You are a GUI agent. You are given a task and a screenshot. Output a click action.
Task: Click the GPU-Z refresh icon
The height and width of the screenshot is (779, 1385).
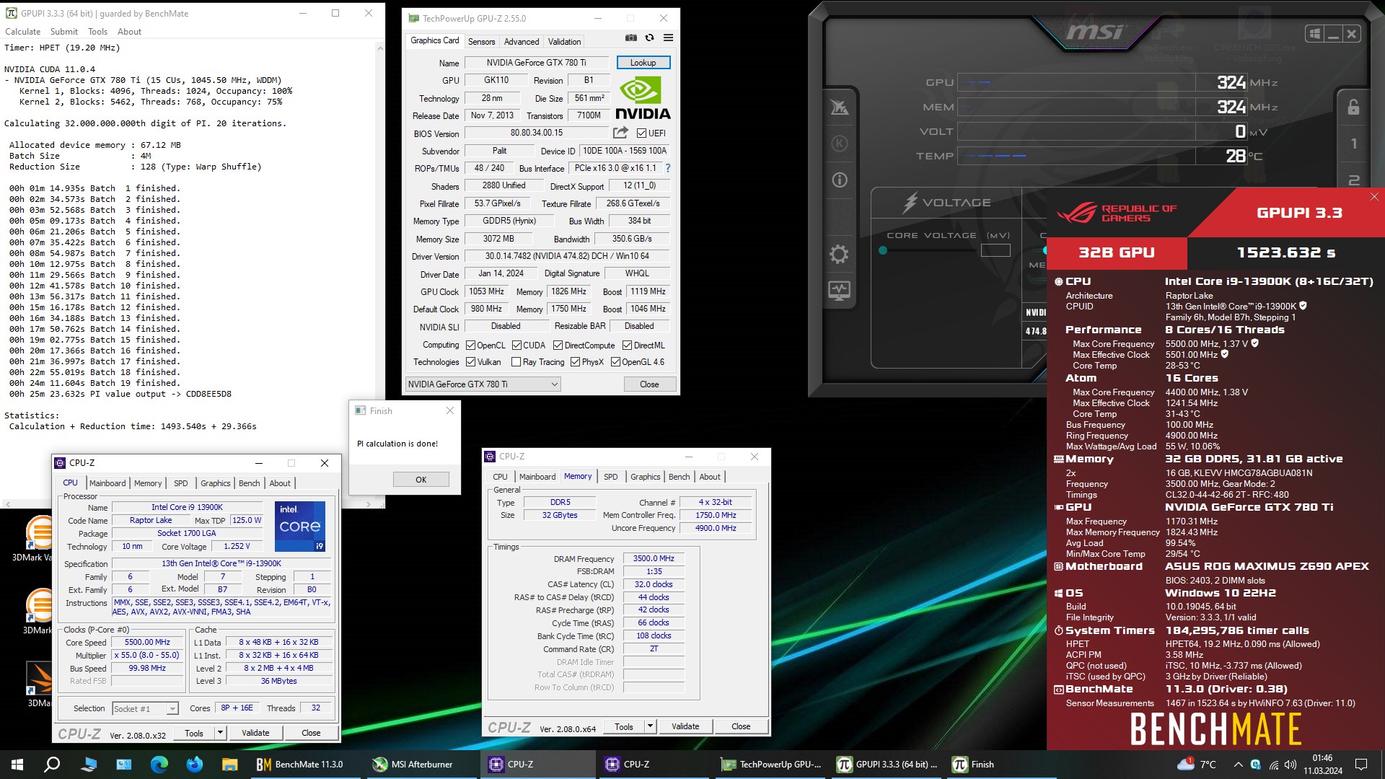point(649,38)
